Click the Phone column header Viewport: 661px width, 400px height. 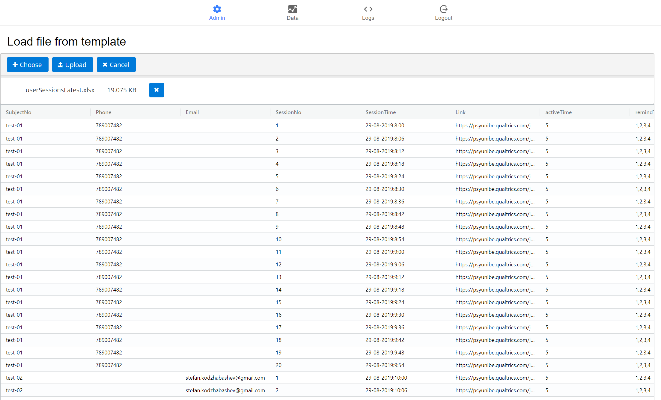click(x=103, y=112)
